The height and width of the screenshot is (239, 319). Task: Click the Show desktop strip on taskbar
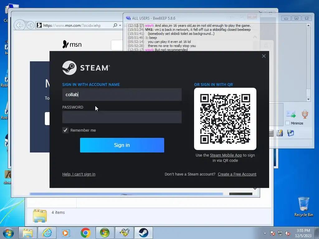[317, 233]
